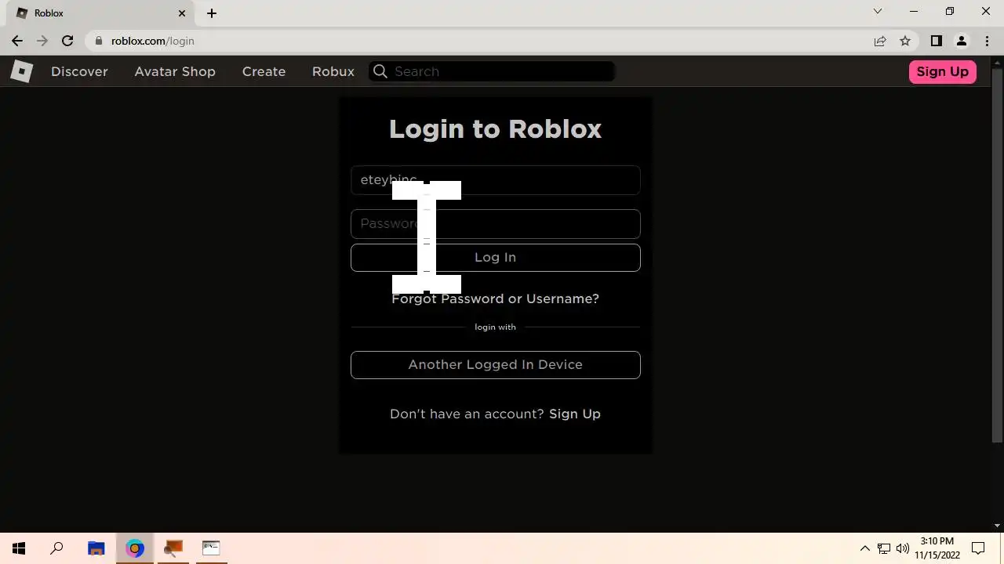Click the Log In button

(496, 258)
